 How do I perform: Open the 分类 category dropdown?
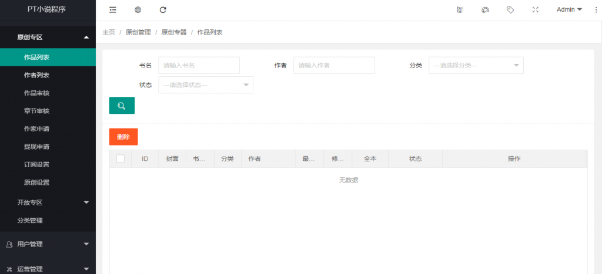476,65
